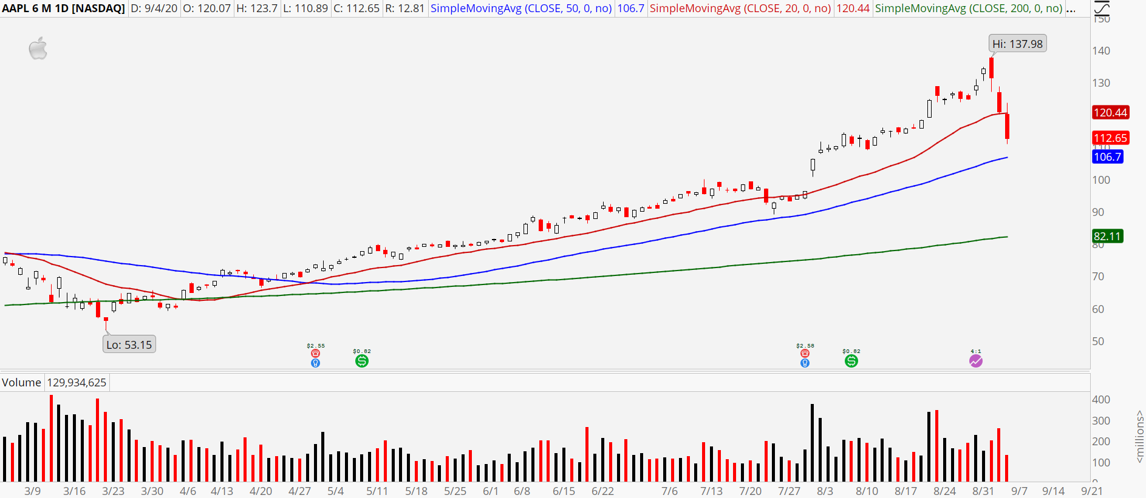1146x498 pixels.
Task: Click the 3/23 date on the time axis
Action: 114,491
